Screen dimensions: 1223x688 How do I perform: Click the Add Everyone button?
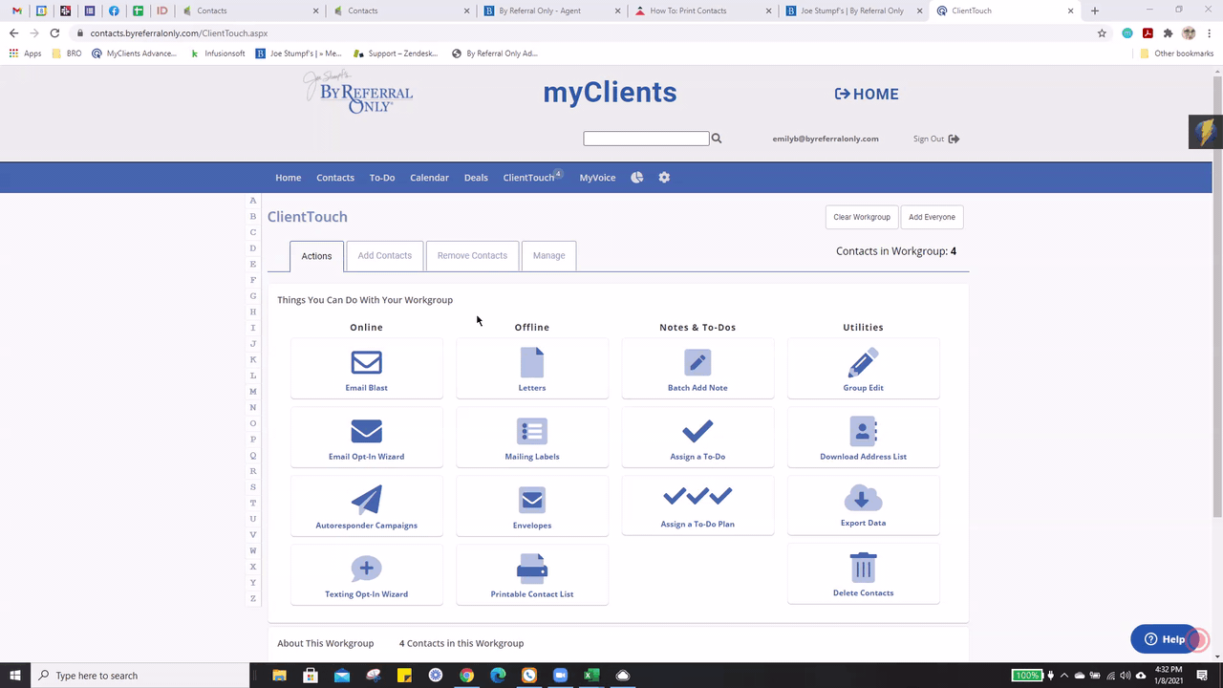point(932,217)
